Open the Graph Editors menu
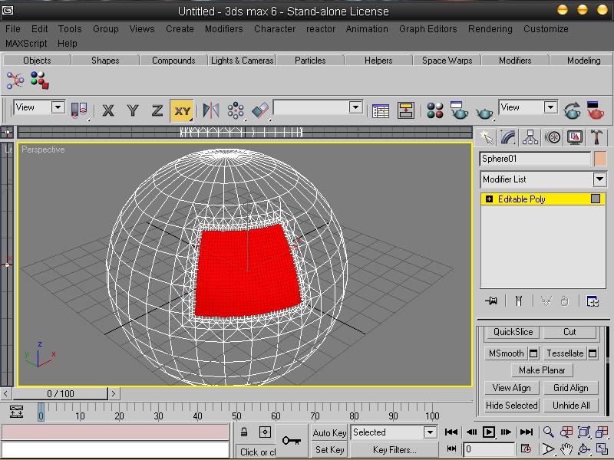This screenshot has width=614, height=460. [428, 29]
